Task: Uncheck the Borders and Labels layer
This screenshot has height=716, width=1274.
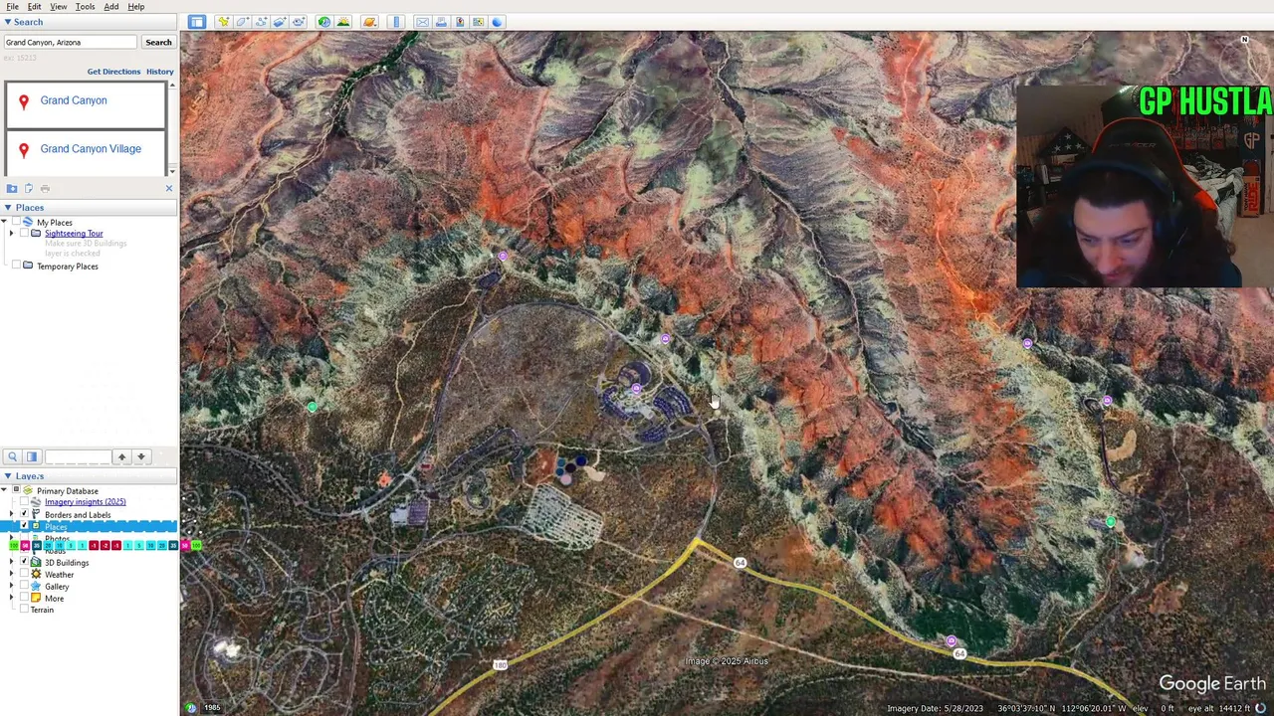Action: [24, 513]
